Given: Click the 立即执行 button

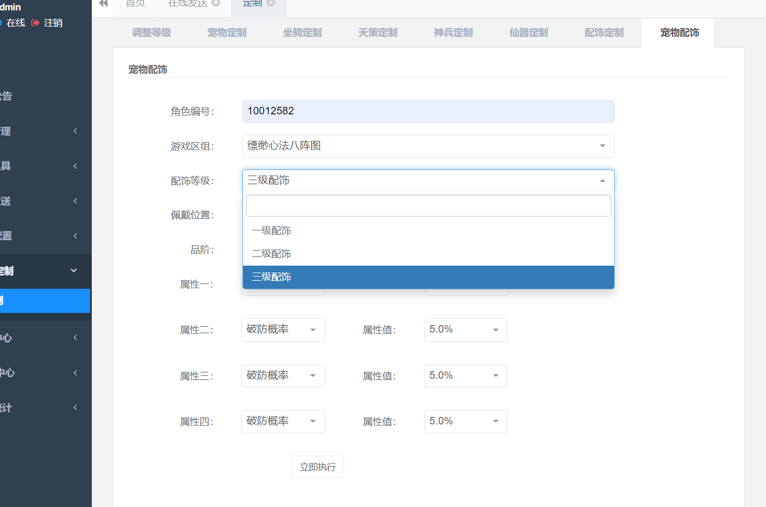Looking at the screenshot, I should (317, 467).
